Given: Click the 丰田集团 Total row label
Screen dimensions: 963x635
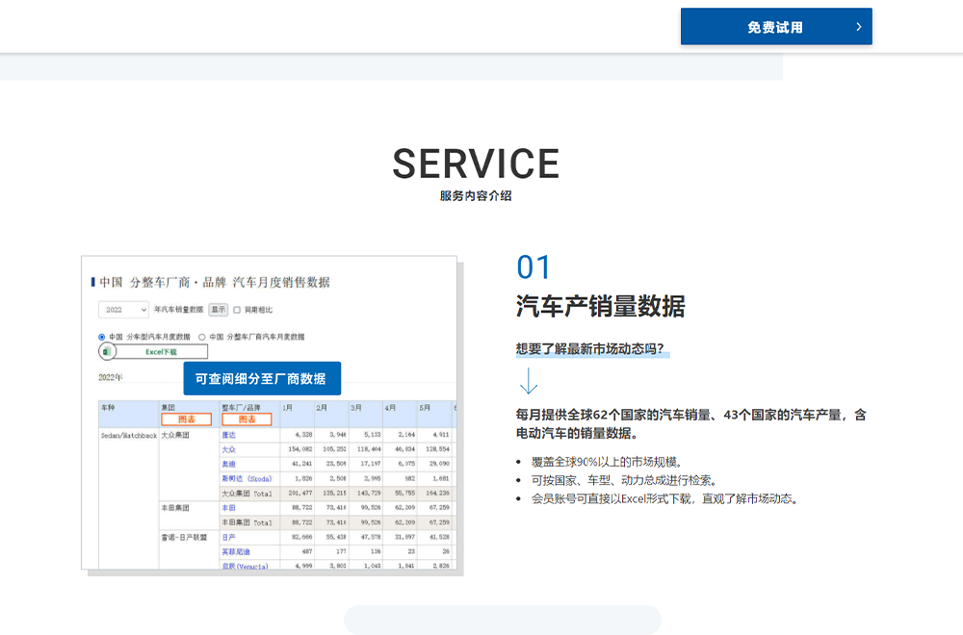Looking at the screenshot, I should point(247,522).
